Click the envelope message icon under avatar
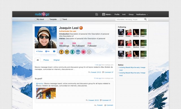Viewport: 181px width, 109px height. click(54, 51)
